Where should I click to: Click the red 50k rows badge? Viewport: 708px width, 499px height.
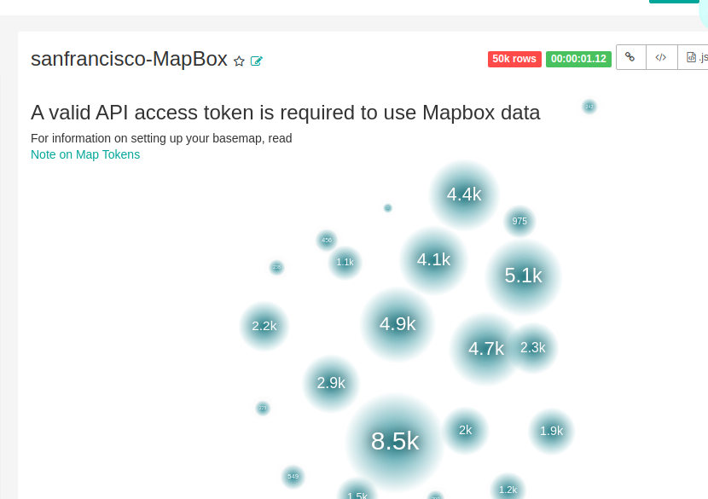pos(514,59)
